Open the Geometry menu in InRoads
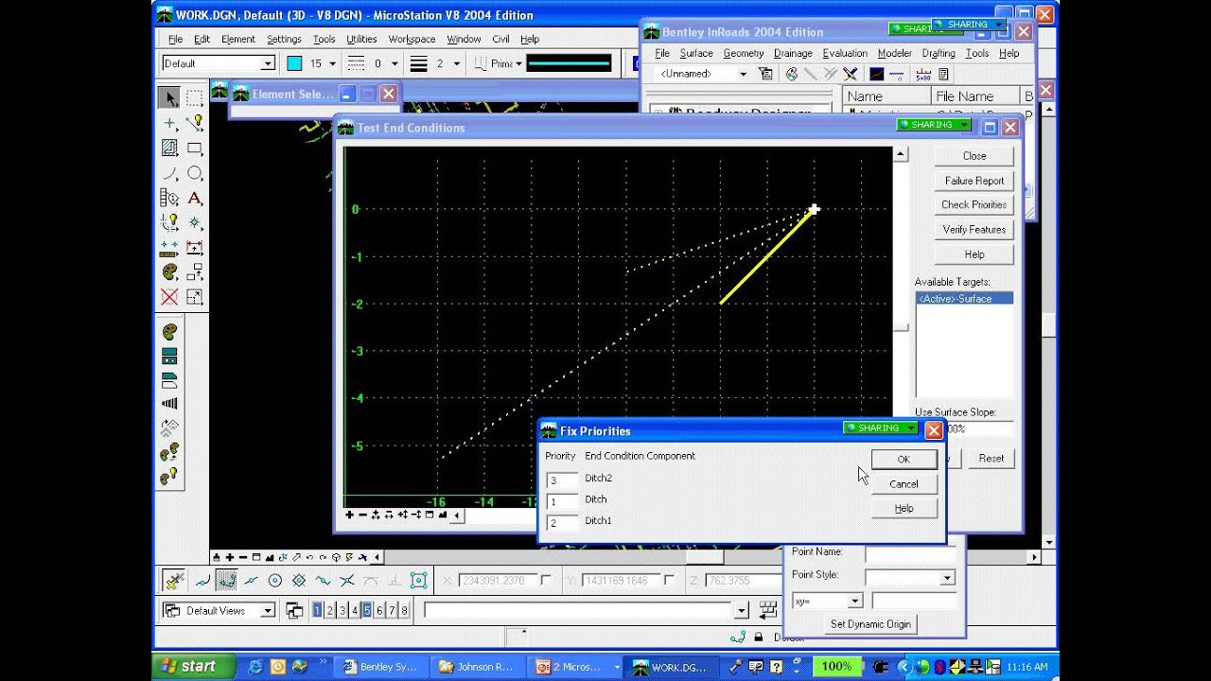The image size is (1211, 681). [x=744, y=53]
